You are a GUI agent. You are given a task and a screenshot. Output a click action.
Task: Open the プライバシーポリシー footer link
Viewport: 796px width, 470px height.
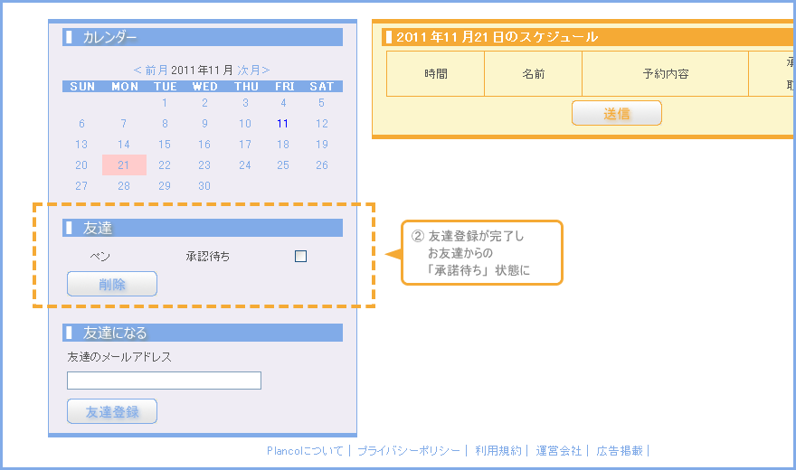tap(408, 450)
